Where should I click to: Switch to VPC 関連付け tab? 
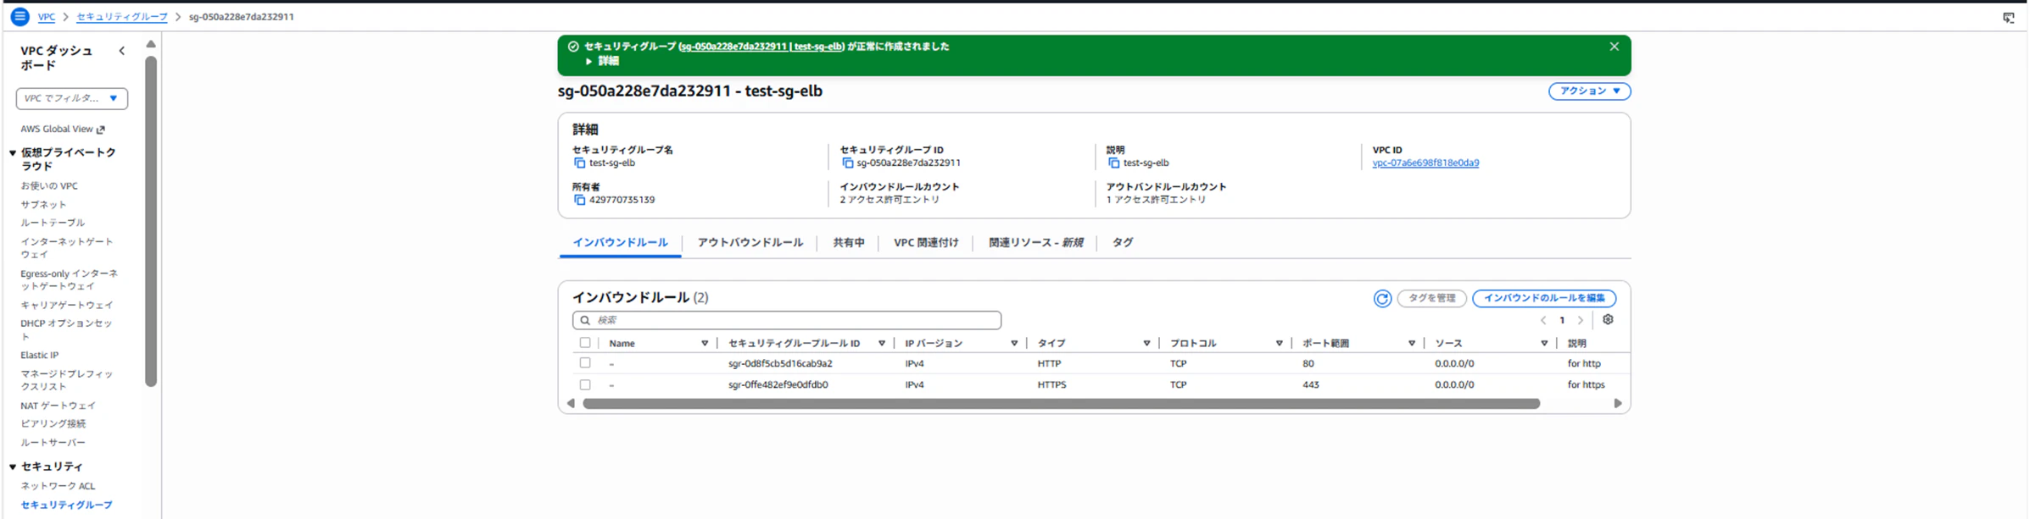click(x=926, y=243)
